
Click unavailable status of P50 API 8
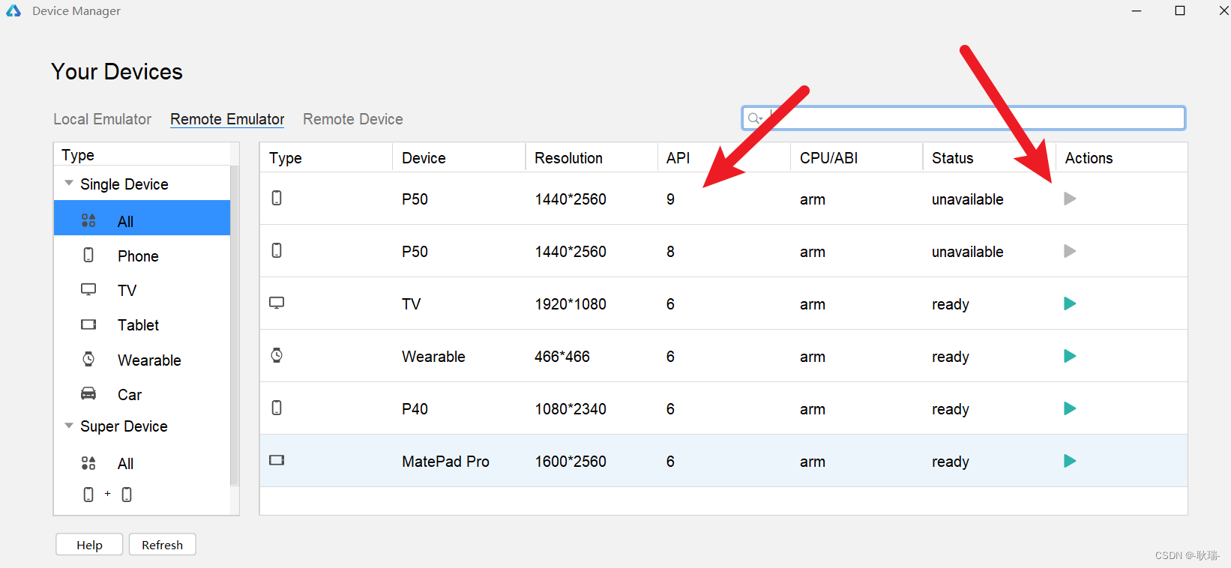coord(967,252)
